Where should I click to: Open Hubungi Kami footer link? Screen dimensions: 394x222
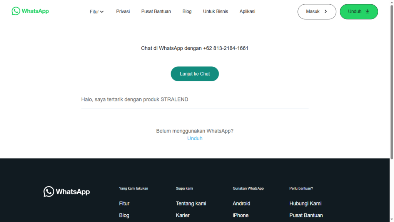pos(305,203)
